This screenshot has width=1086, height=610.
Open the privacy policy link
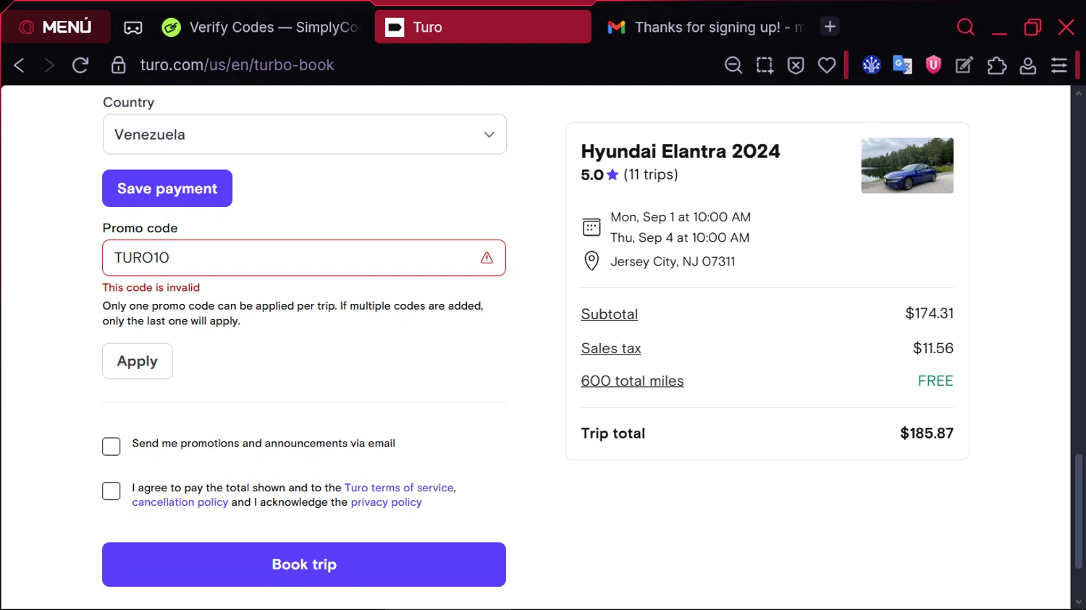[x=386, y=502]
